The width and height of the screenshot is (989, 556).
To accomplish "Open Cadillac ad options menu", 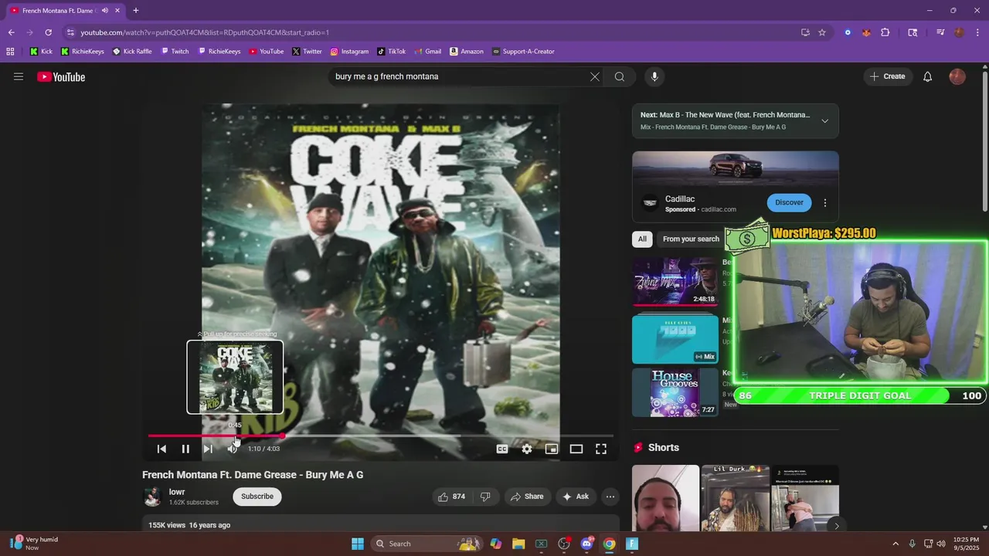I will coord(824,202).
